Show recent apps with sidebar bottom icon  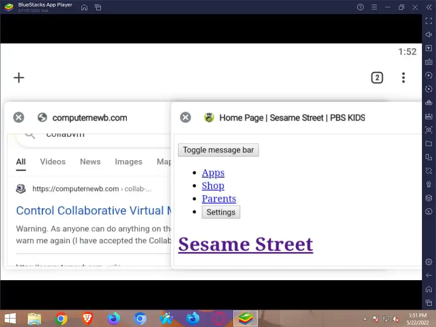429,303
